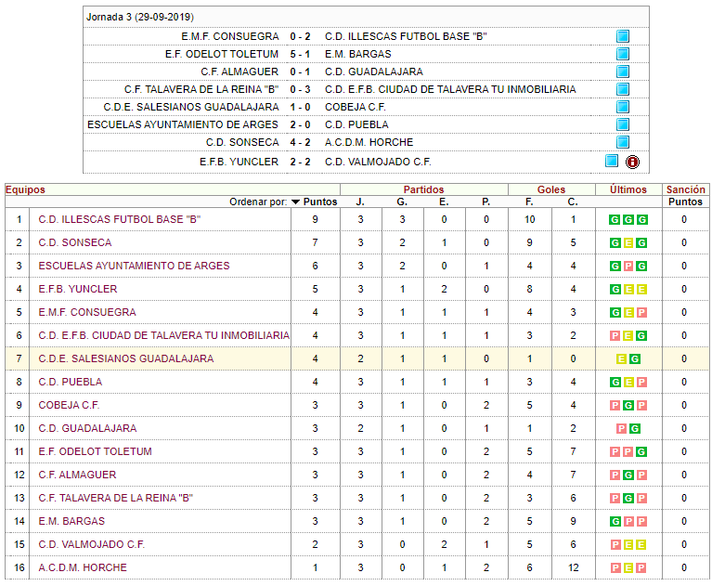The height and width of the screenshot is (586, 712).
Task: Click A.C.D.M. HORCHE in the match results
Action: pos(369,142)
